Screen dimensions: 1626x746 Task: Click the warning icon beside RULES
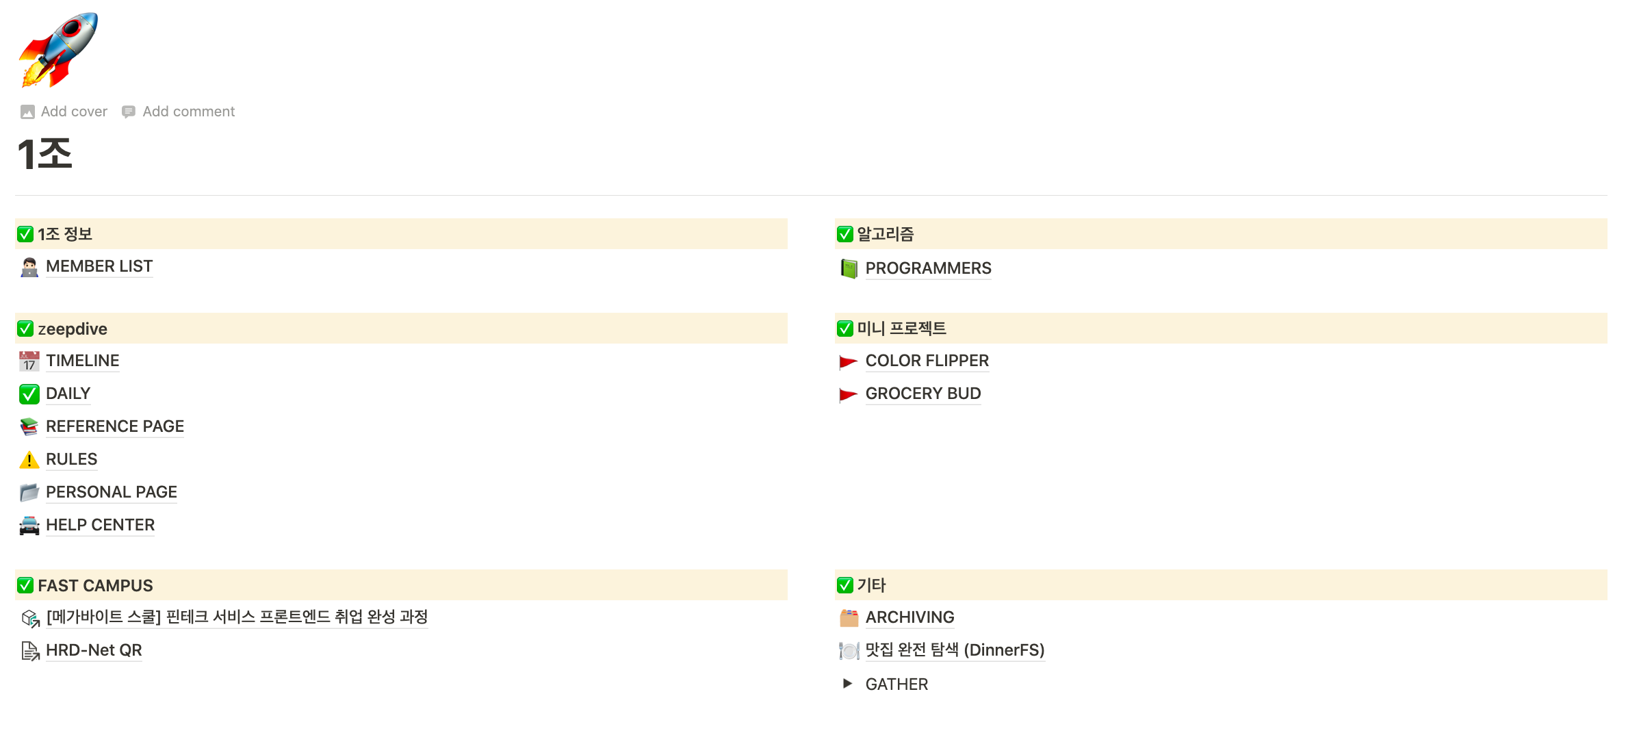tap(29, 459)
